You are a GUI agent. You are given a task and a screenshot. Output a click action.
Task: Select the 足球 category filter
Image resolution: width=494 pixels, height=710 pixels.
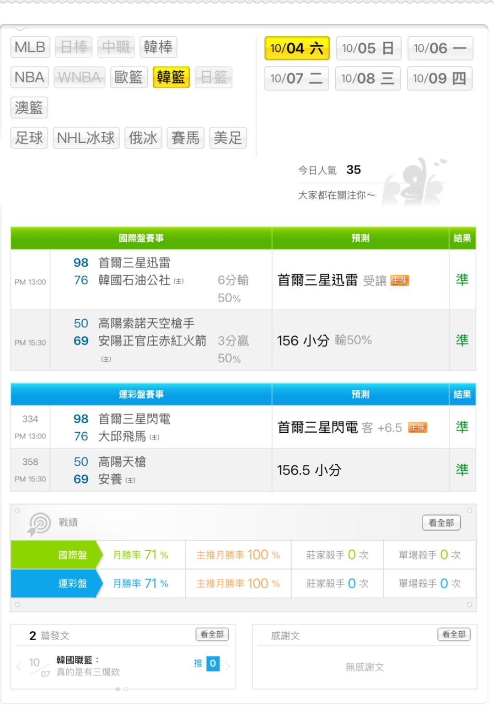(29, 138)
